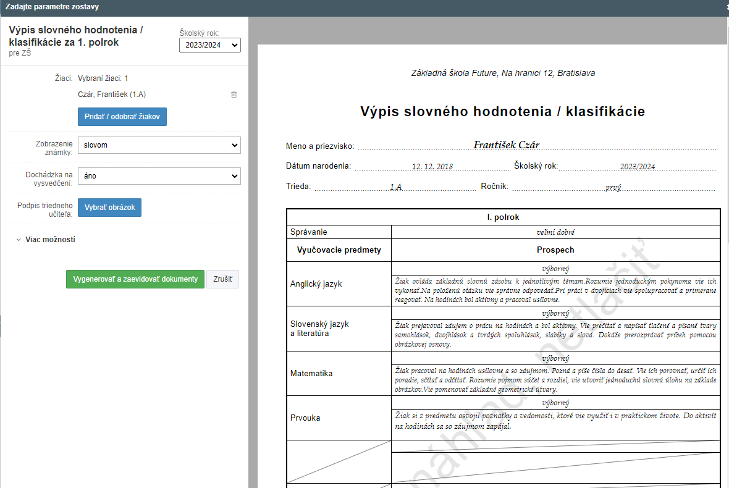Click the Prospech column header
The height and width of the screenshot is (488, 729).
pos(555,250)
